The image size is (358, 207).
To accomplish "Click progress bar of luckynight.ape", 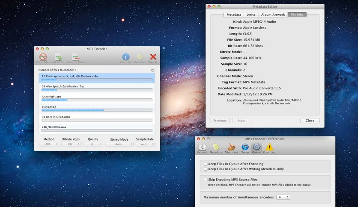I will [x=97, y=100].
